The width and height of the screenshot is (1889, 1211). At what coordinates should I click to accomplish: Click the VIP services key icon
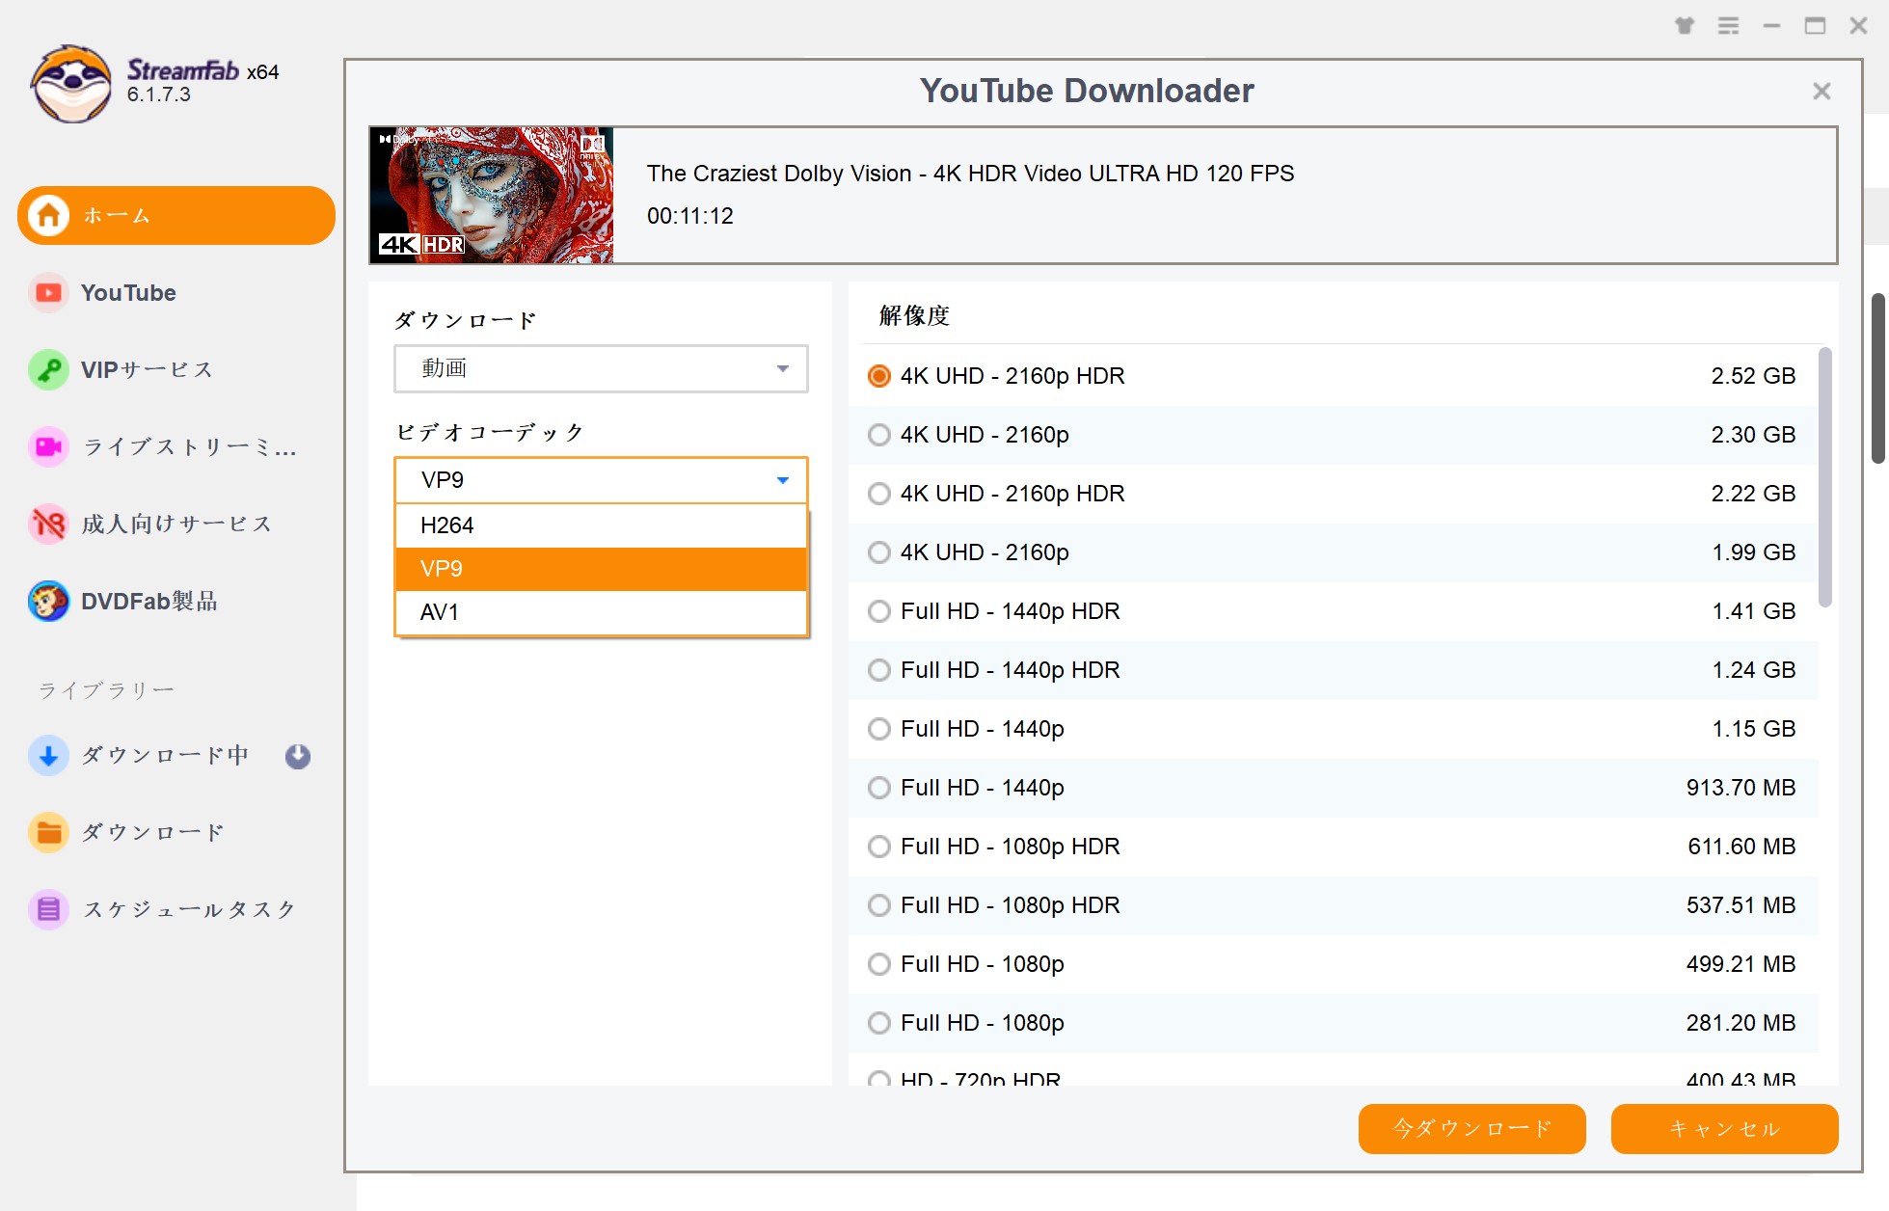click(x=48, y=369)
